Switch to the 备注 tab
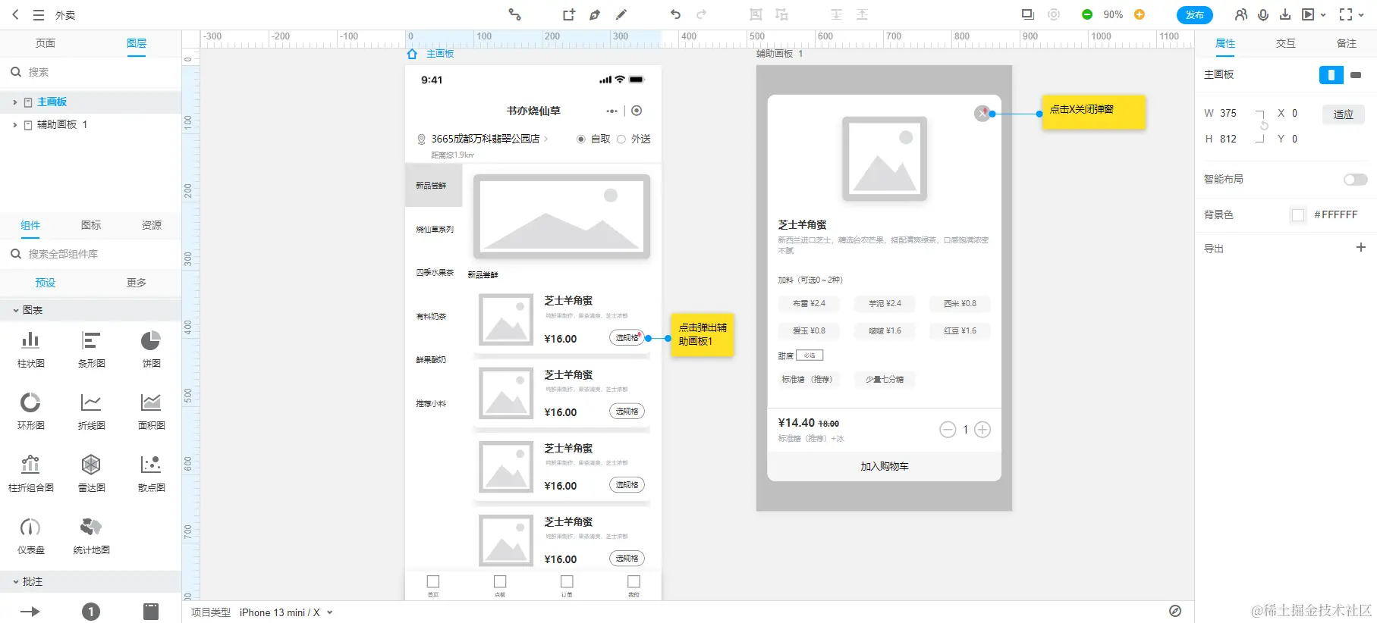This screenshot has height=623, width=1377. click(1347, 43)
